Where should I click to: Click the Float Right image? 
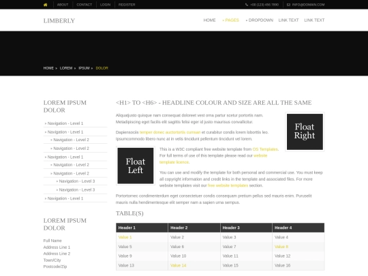coord(305,132)
